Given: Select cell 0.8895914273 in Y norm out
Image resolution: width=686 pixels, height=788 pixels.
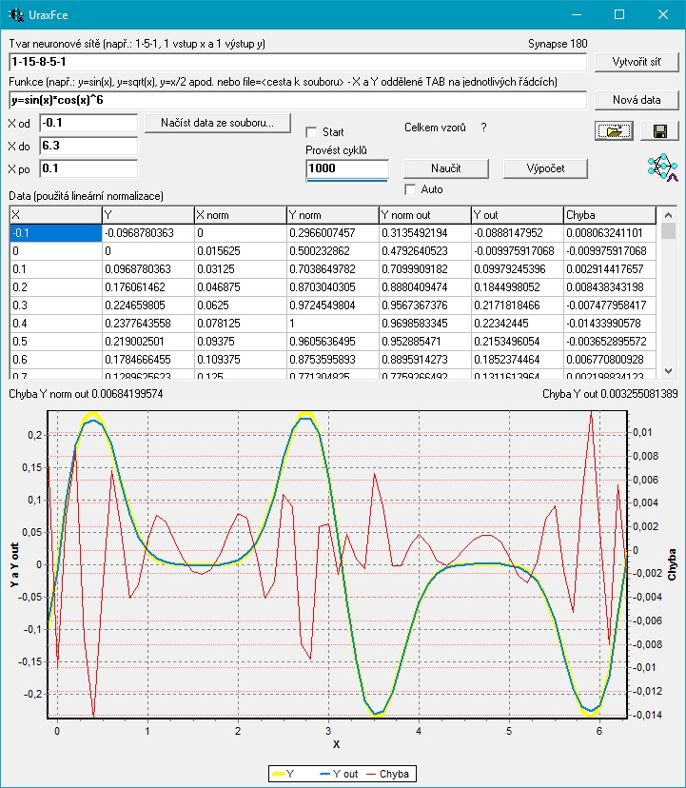Looking at the screenshot, I should tap(425, 360).
